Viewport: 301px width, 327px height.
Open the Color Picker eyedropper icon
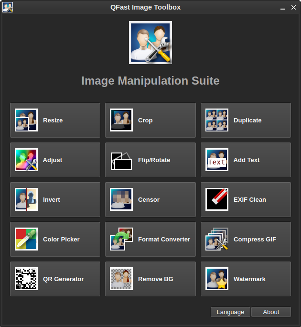(26, 240)
